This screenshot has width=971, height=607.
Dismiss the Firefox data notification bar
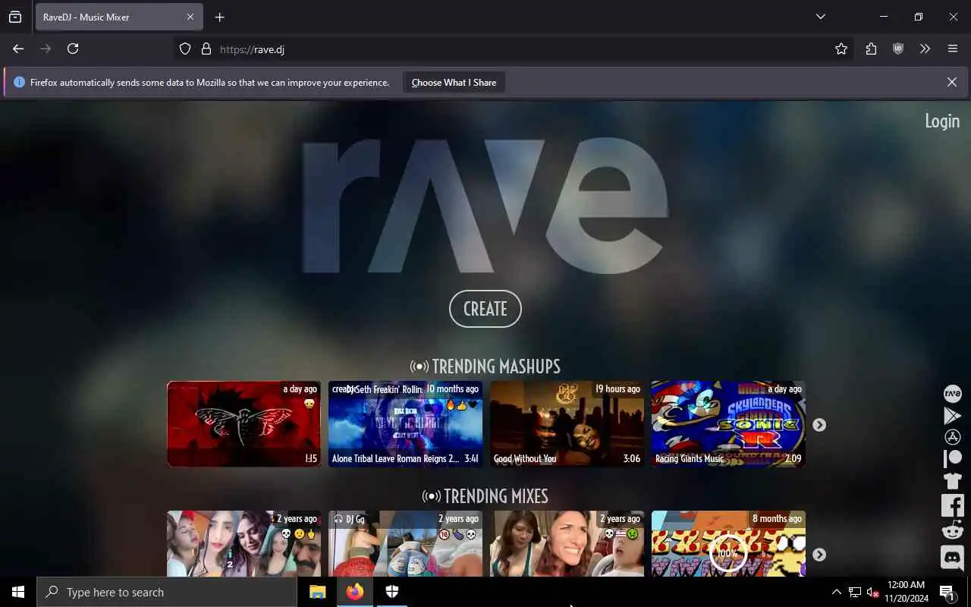tap(951, 82)
